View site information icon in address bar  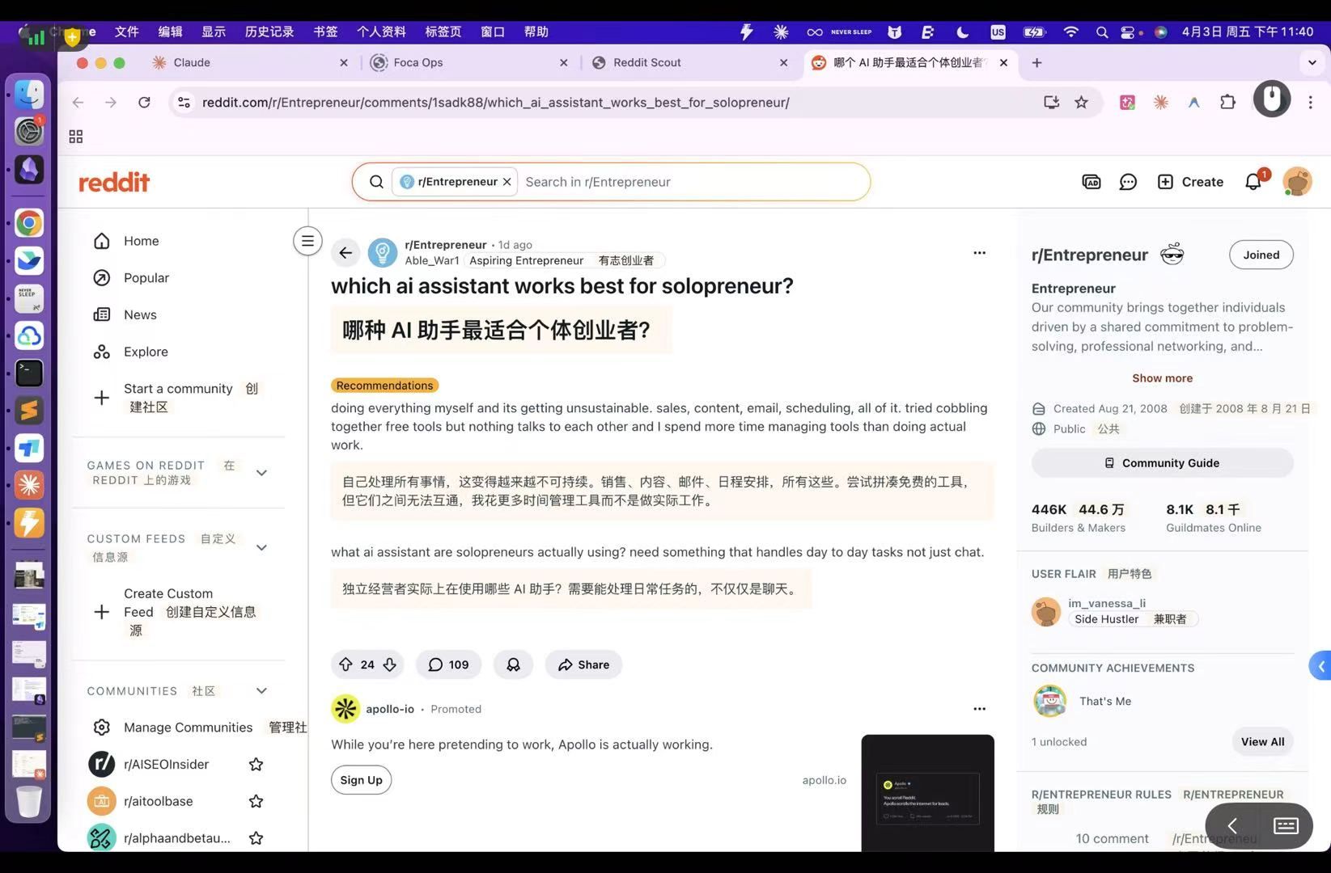click(x=184, y=103)
